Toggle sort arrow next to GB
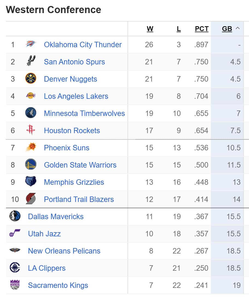The width and height of the screenshot is (249, 298). pyautogui.click(x=238, y=28)
